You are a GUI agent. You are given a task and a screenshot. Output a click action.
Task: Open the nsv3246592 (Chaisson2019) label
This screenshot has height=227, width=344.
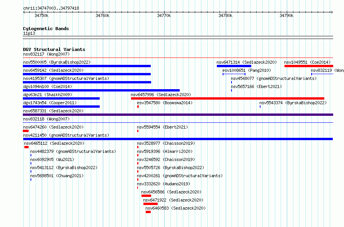[x=166, y=159]
